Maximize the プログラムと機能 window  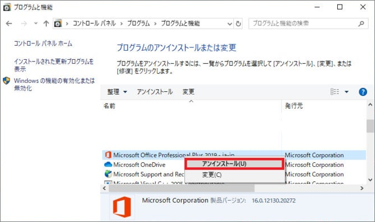(339, 7)
